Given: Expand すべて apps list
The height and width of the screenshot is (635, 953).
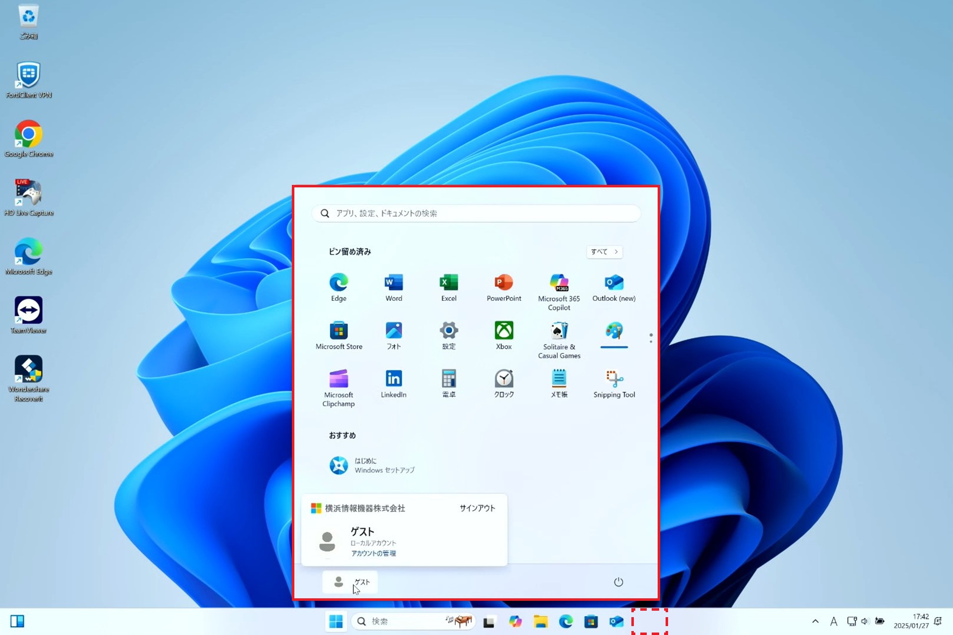Looking at the screenshot, I should pyautogui.click(x=604, y=252).
